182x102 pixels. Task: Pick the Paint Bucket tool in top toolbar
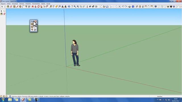tap(8, 7)
